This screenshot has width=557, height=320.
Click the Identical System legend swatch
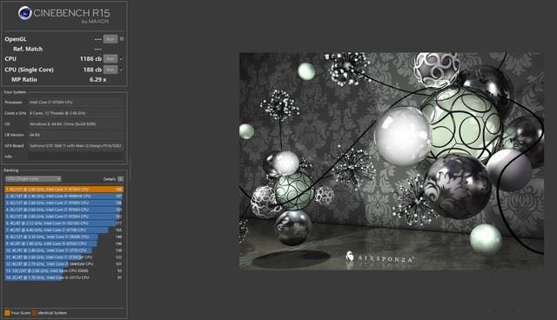(x=34, y=313)
